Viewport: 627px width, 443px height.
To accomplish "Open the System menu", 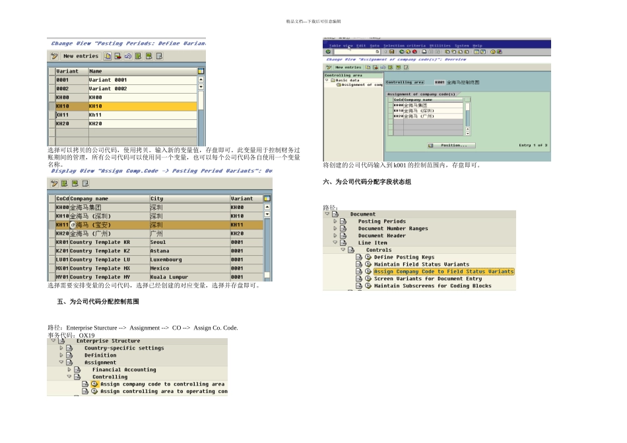I will point(461,45).
